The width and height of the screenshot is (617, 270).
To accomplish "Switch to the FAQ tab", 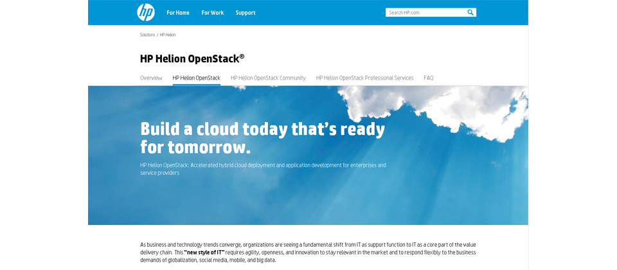I will pos(429,78).
